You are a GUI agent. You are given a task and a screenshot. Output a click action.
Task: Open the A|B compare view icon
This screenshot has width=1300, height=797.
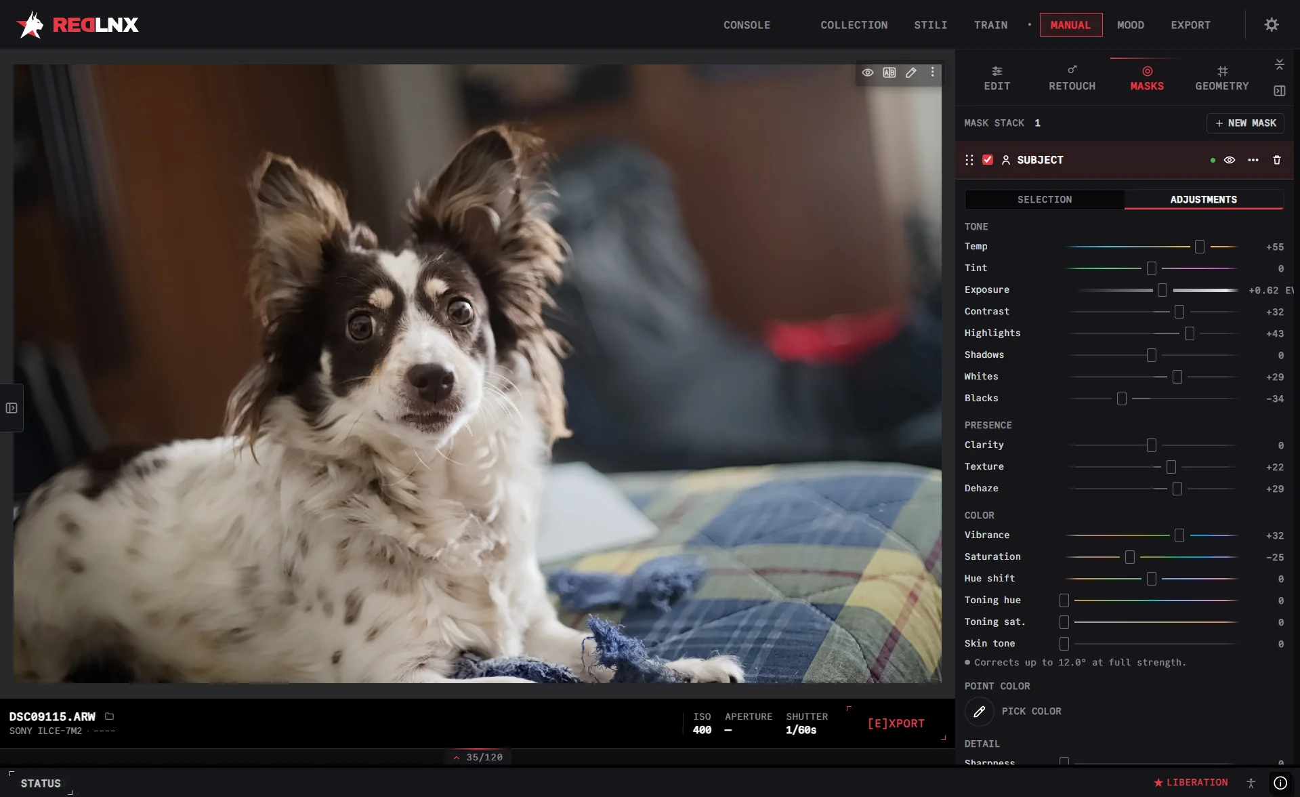point(889,73)
